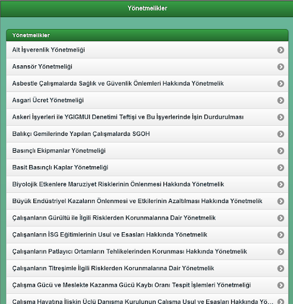Open Çalışma Gücü ve Meslekte Kazanma Gücü

click(147, 286)
